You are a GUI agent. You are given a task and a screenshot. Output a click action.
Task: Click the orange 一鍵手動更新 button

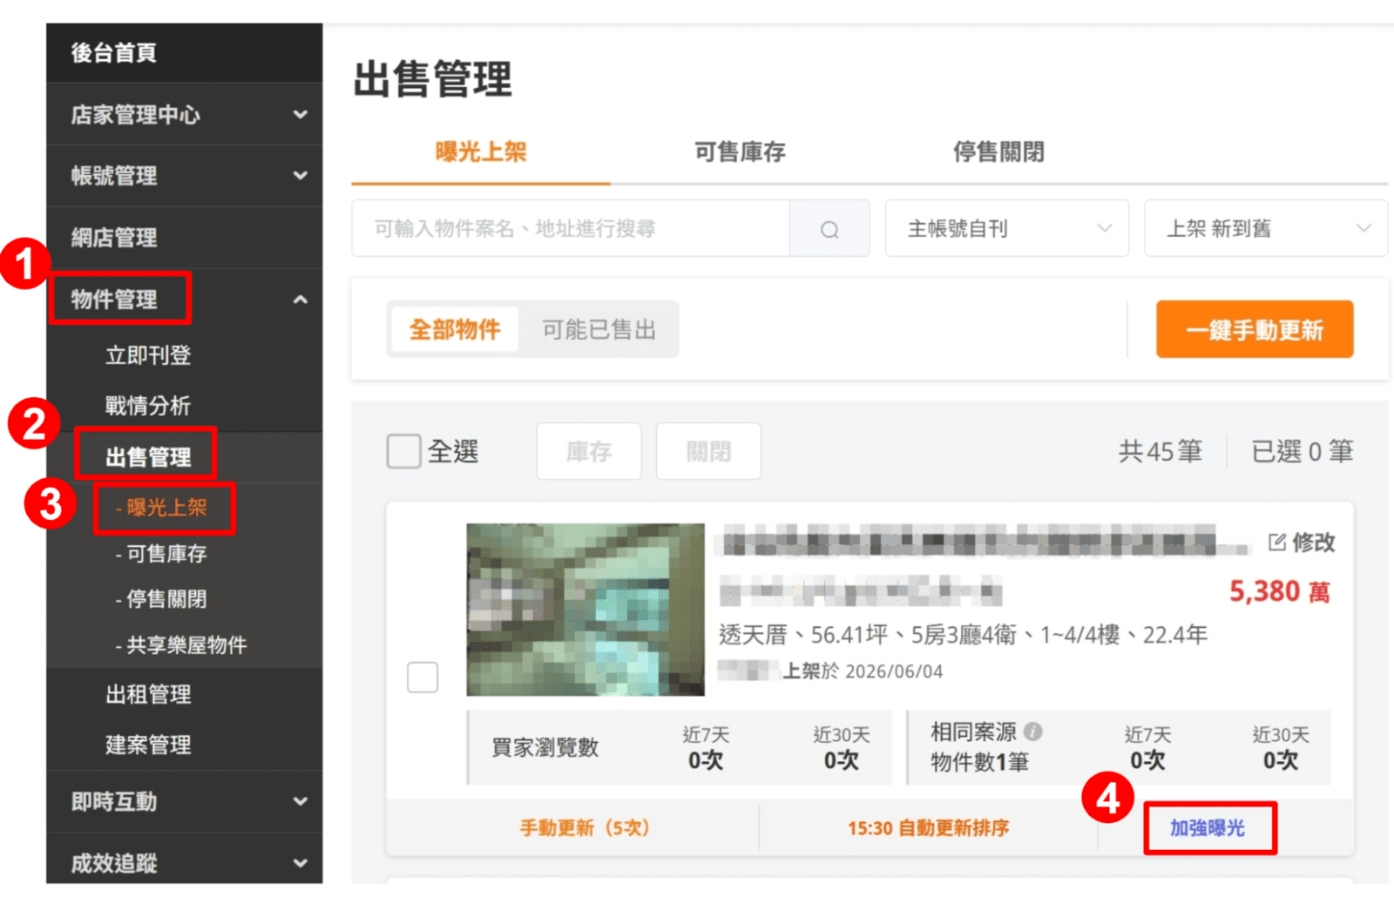(x=1255, y=329)
